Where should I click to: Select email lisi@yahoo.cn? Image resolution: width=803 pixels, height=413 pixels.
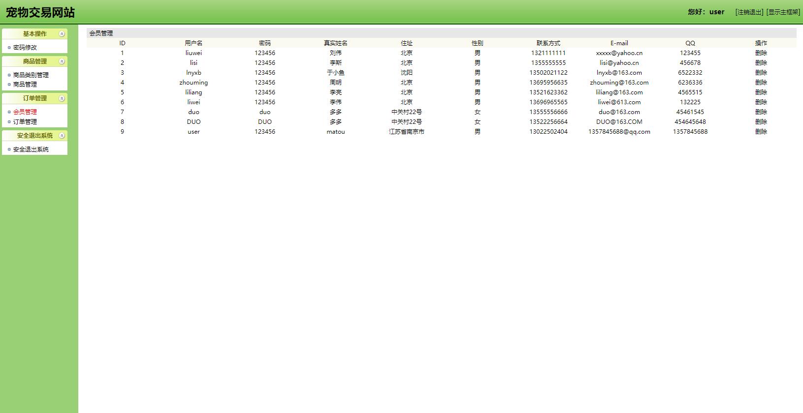tap(619, 63)
